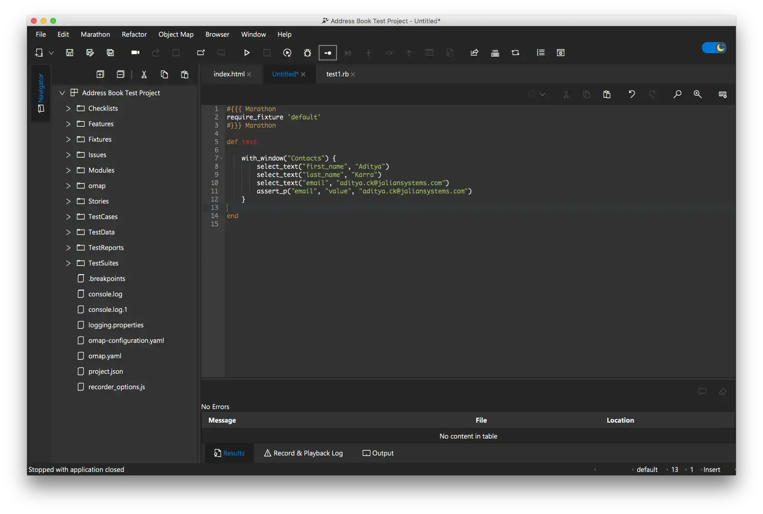Image resolution: width=763 pixels, height=514 pixels.
Task: Open the Record & Playback Log tab
Action: click(303, 453)
